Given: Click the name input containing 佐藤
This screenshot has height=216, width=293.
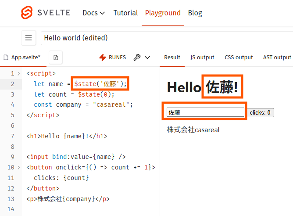Looking at the screenshot, I should (205, 112).
